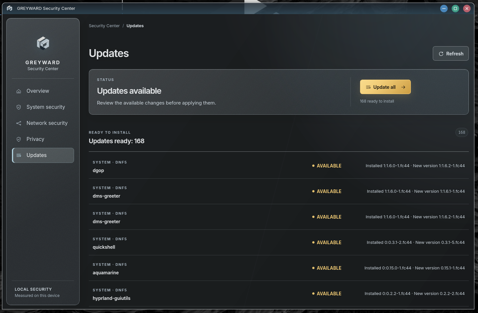
Task: Click the LOCAL SECURITY footer label
Action: [x=33, y=289]
